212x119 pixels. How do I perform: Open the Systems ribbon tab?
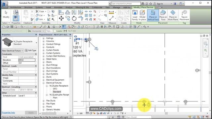point(39,7)
